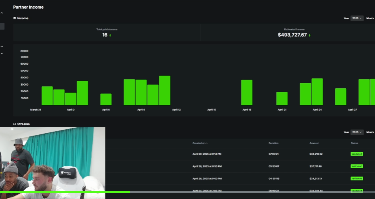
Task: Click the 04:35:56 duration value
Action: click(274, 179)
